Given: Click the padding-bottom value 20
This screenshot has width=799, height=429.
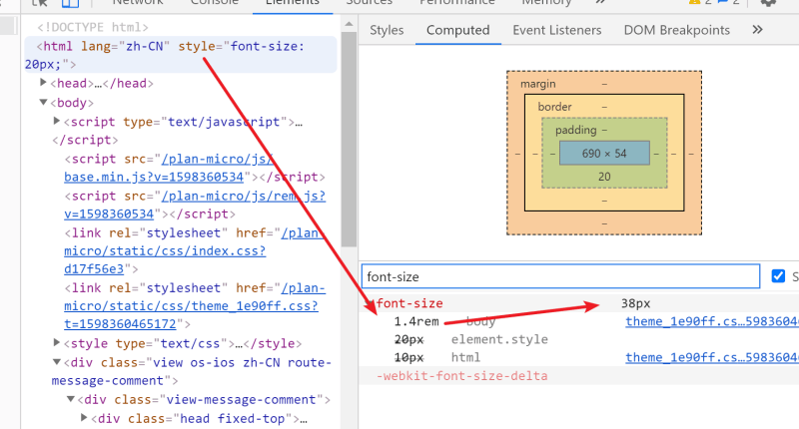Looking at the screenshot, I should pos(604,177).
